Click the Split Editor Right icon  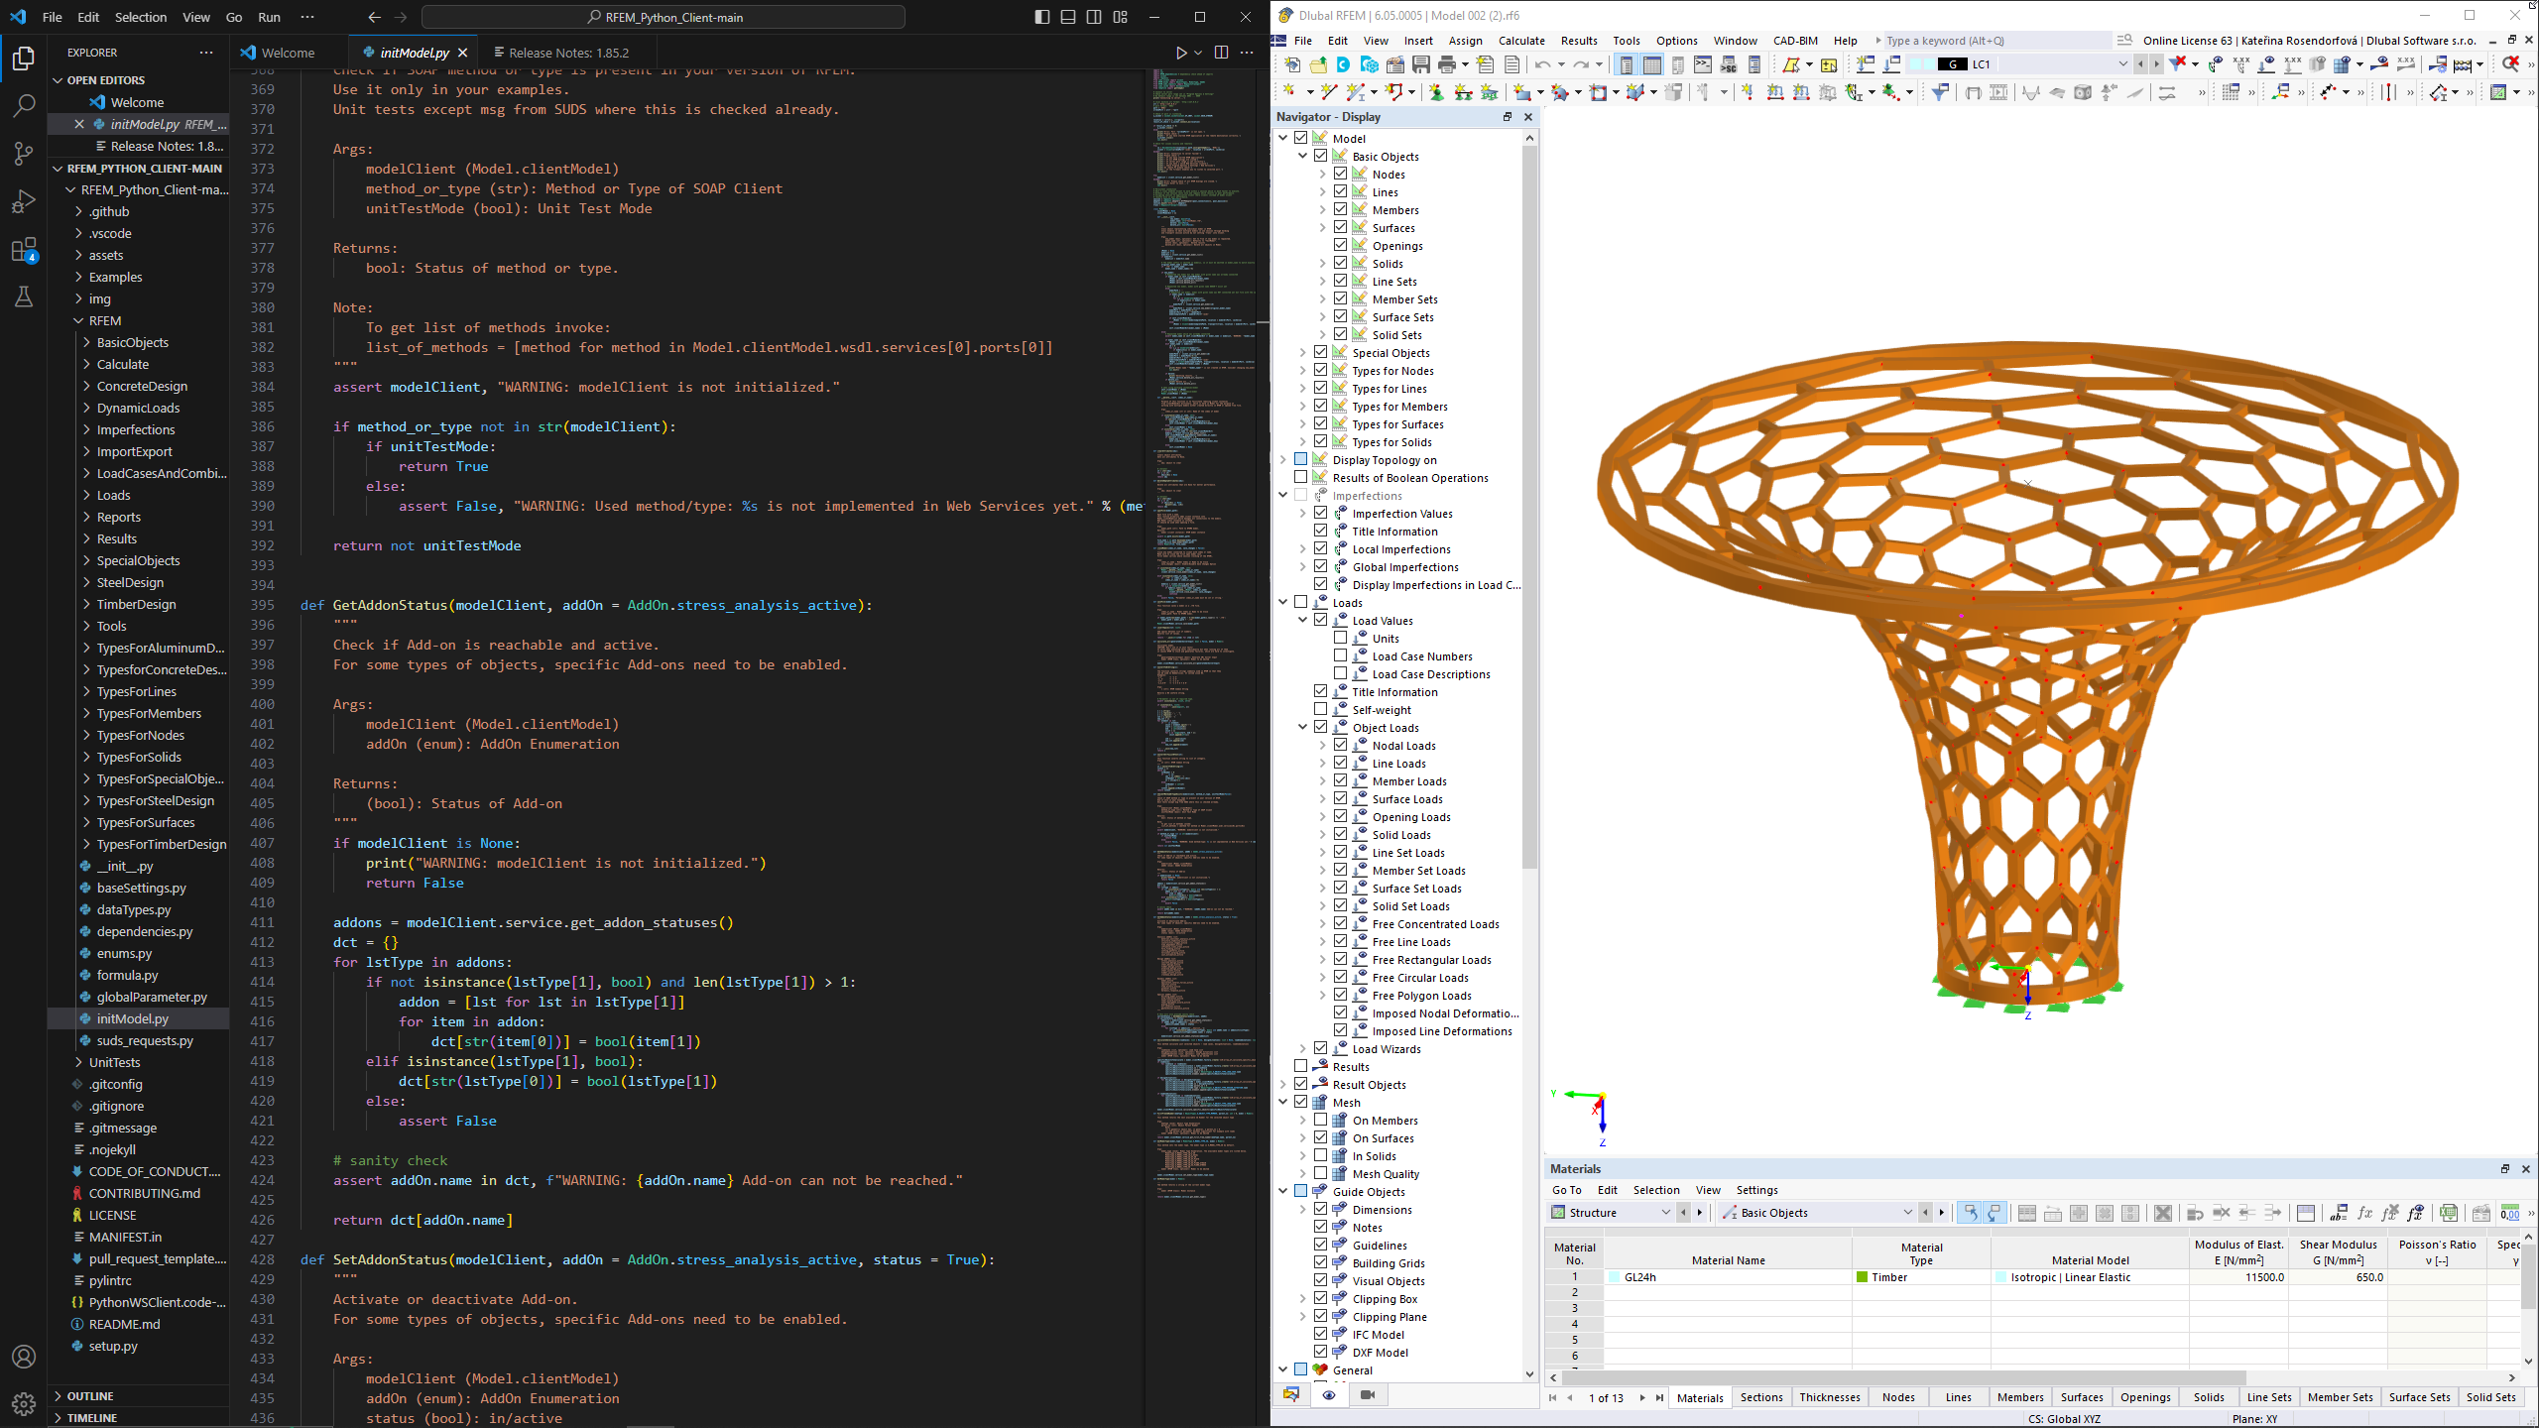(1221, 53)
